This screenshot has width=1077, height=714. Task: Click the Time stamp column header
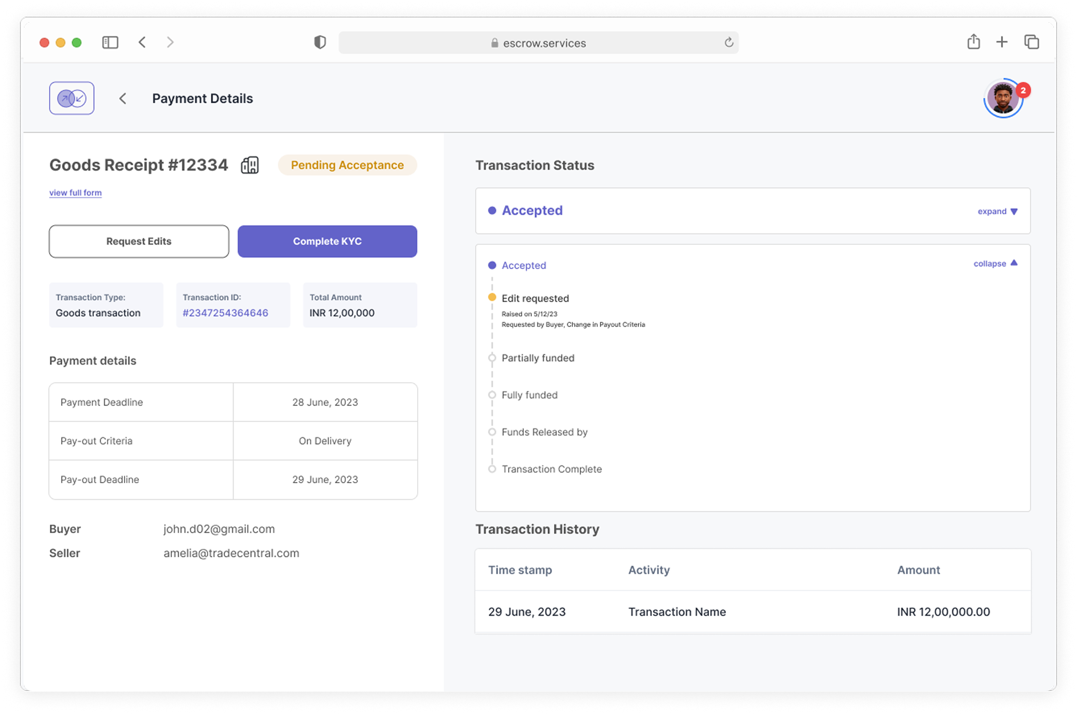coord(519,570)
